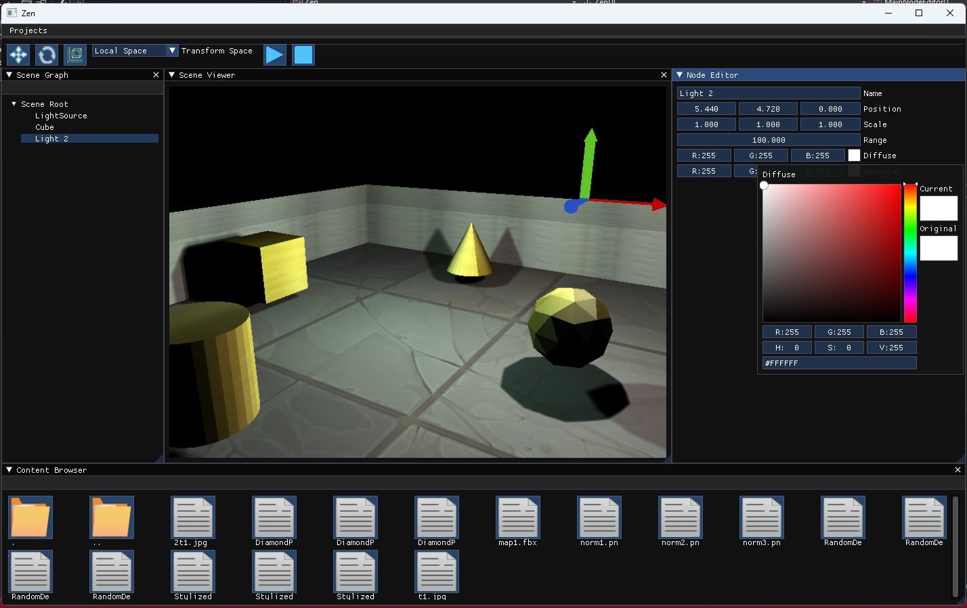Click the Position X field 5.440
The height and width of the screenshot is (608, 967).
click(x=706, y=109)
